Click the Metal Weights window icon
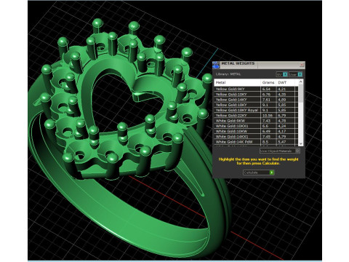Viewport: 349px width, 262px height. coord(216,65)
